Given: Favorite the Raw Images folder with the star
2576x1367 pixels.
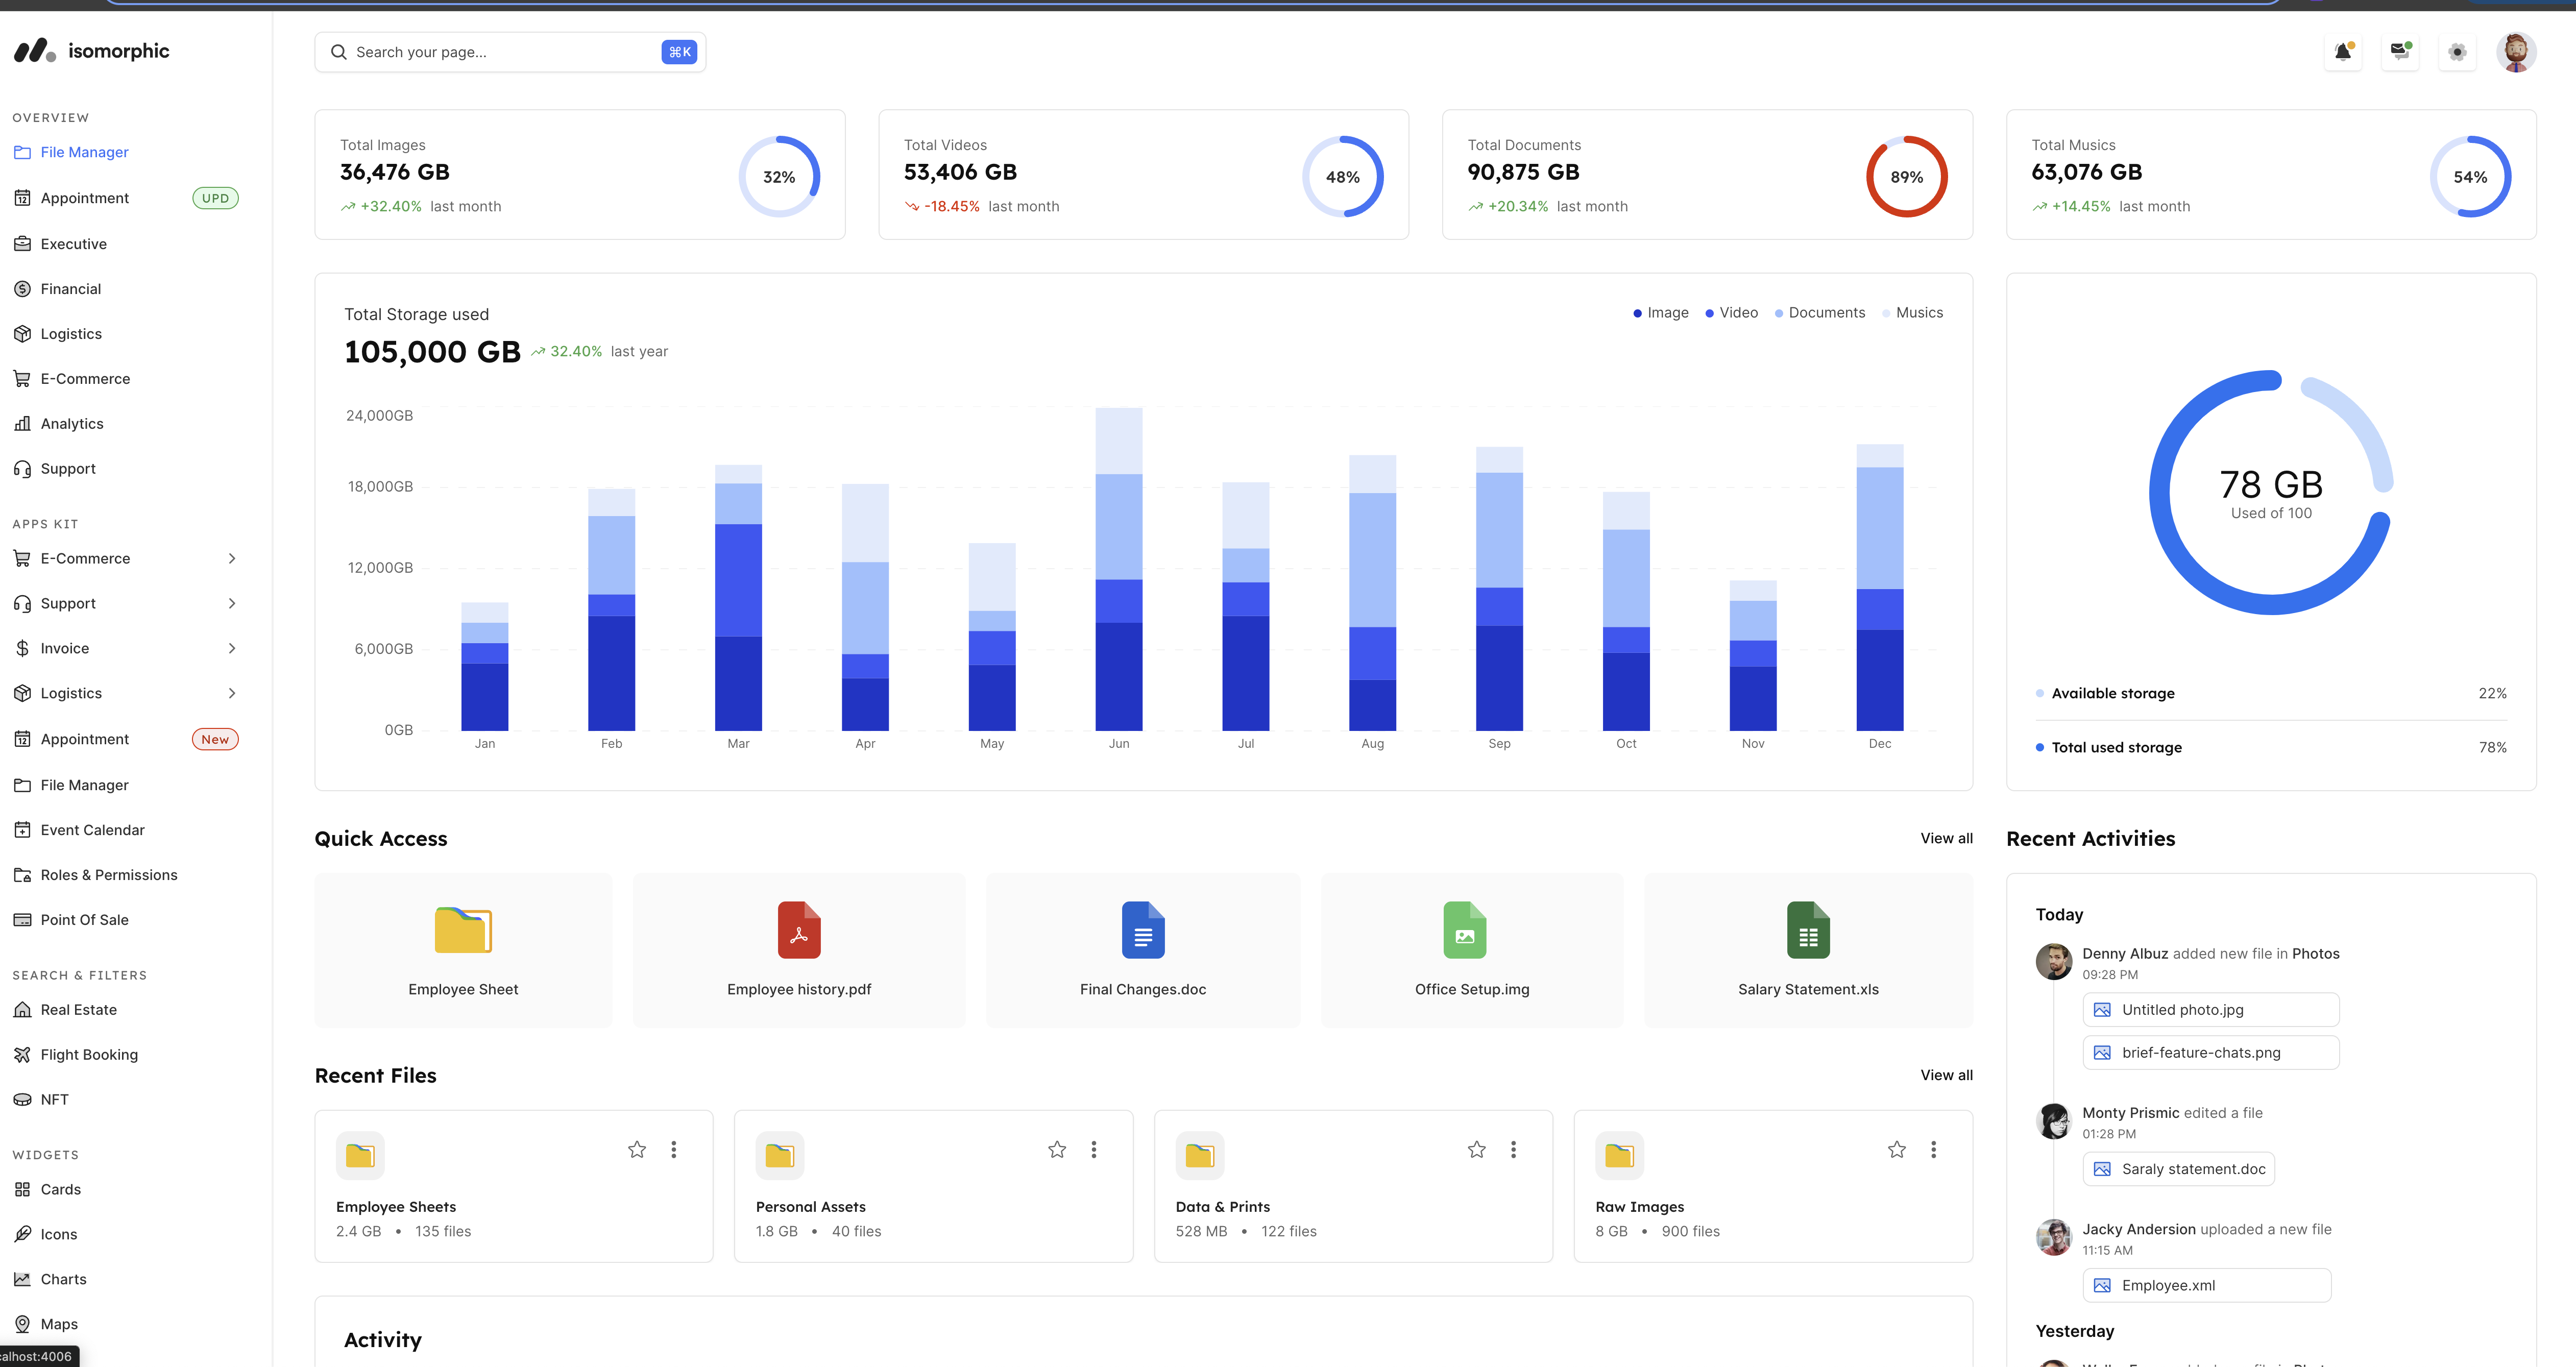Looking at the screenshot, I should [1896, 1150].
